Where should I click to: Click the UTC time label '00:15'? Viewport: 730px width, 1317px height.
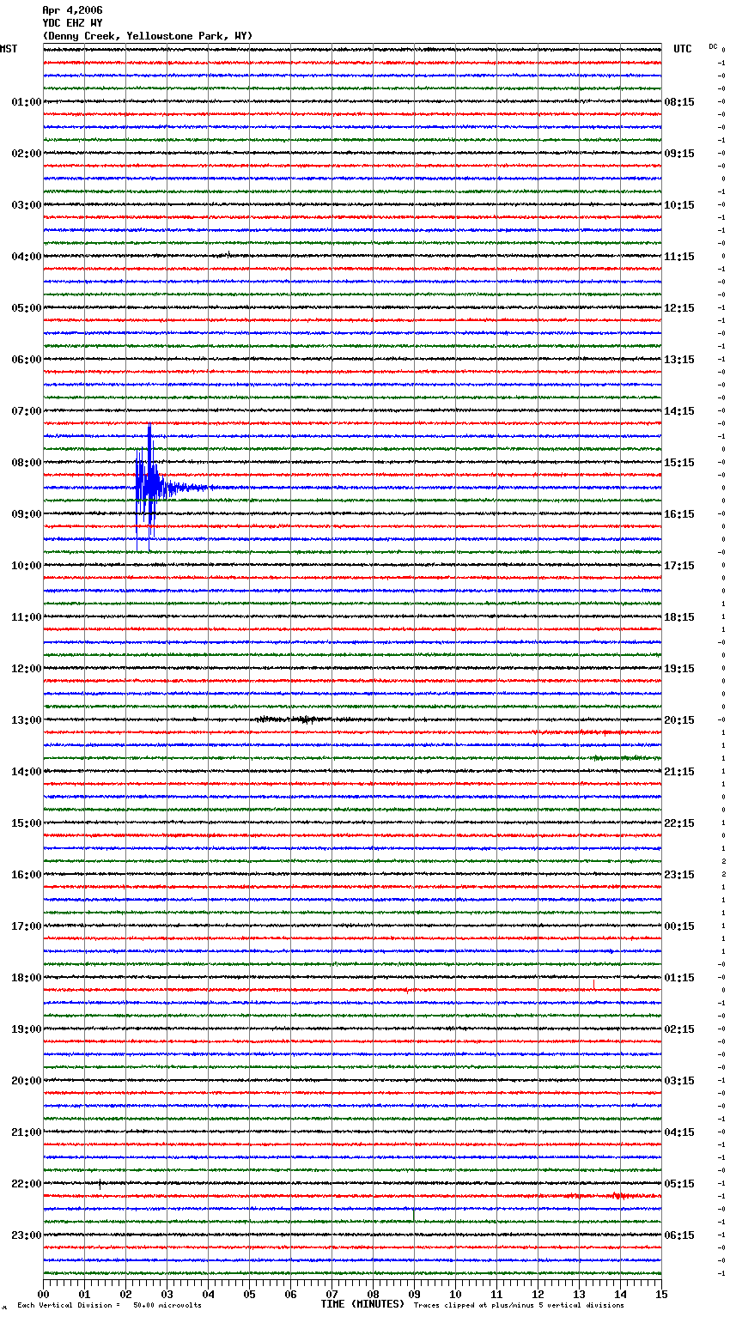(x=679, y=926)
